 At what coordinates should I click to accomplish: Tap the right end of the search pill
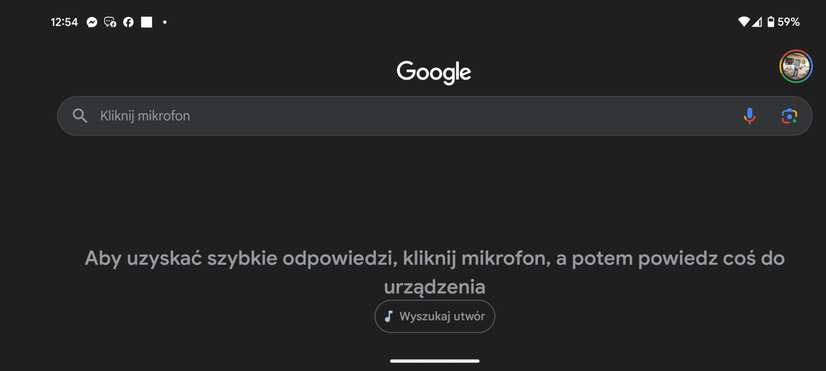pyautogui.click(x=805, y=116)
